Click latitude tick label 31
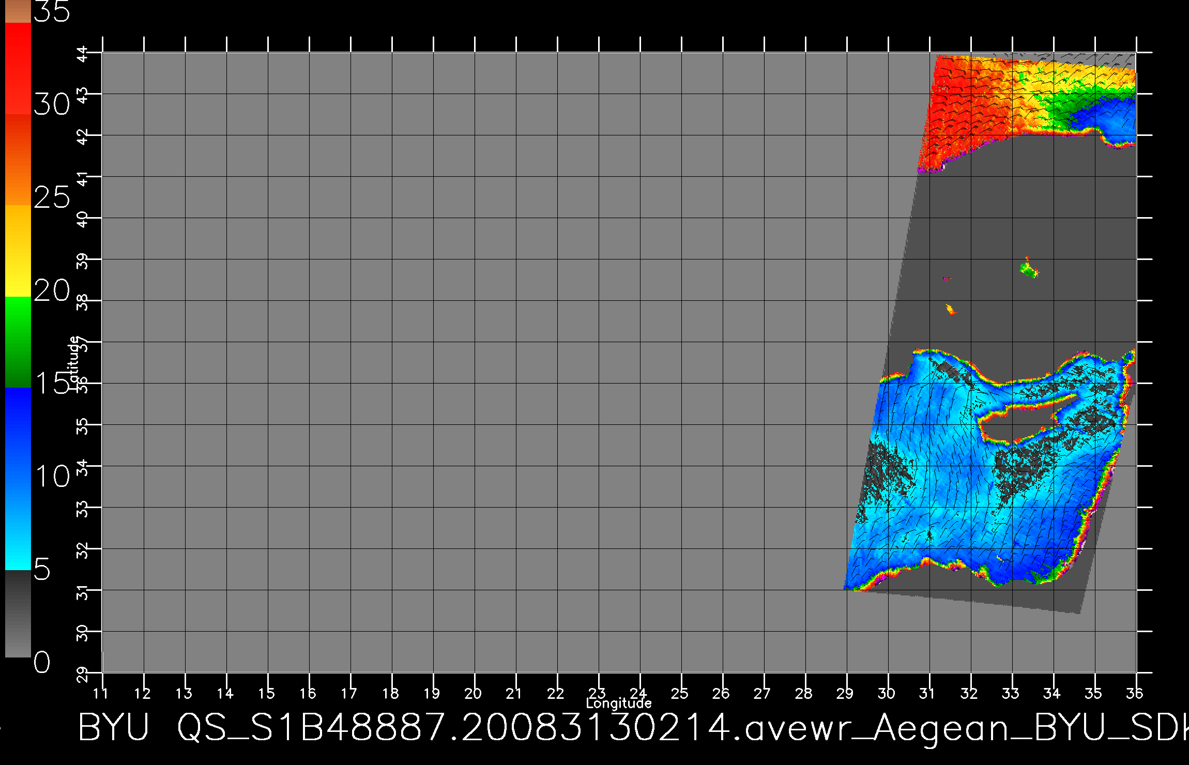This screenshot has height=765, width=1189. [x=83, y=593]
